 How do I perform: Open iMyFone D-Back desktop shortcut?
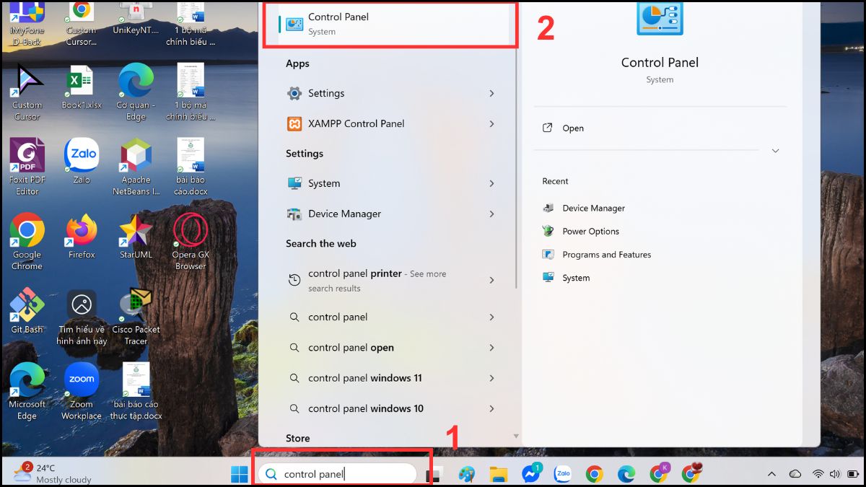(27, 23)
